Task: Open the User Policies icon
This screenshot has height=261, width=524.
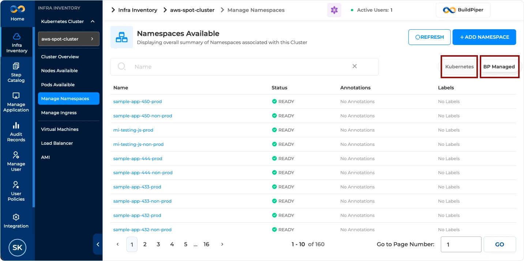Action: (x=16, y=185)
